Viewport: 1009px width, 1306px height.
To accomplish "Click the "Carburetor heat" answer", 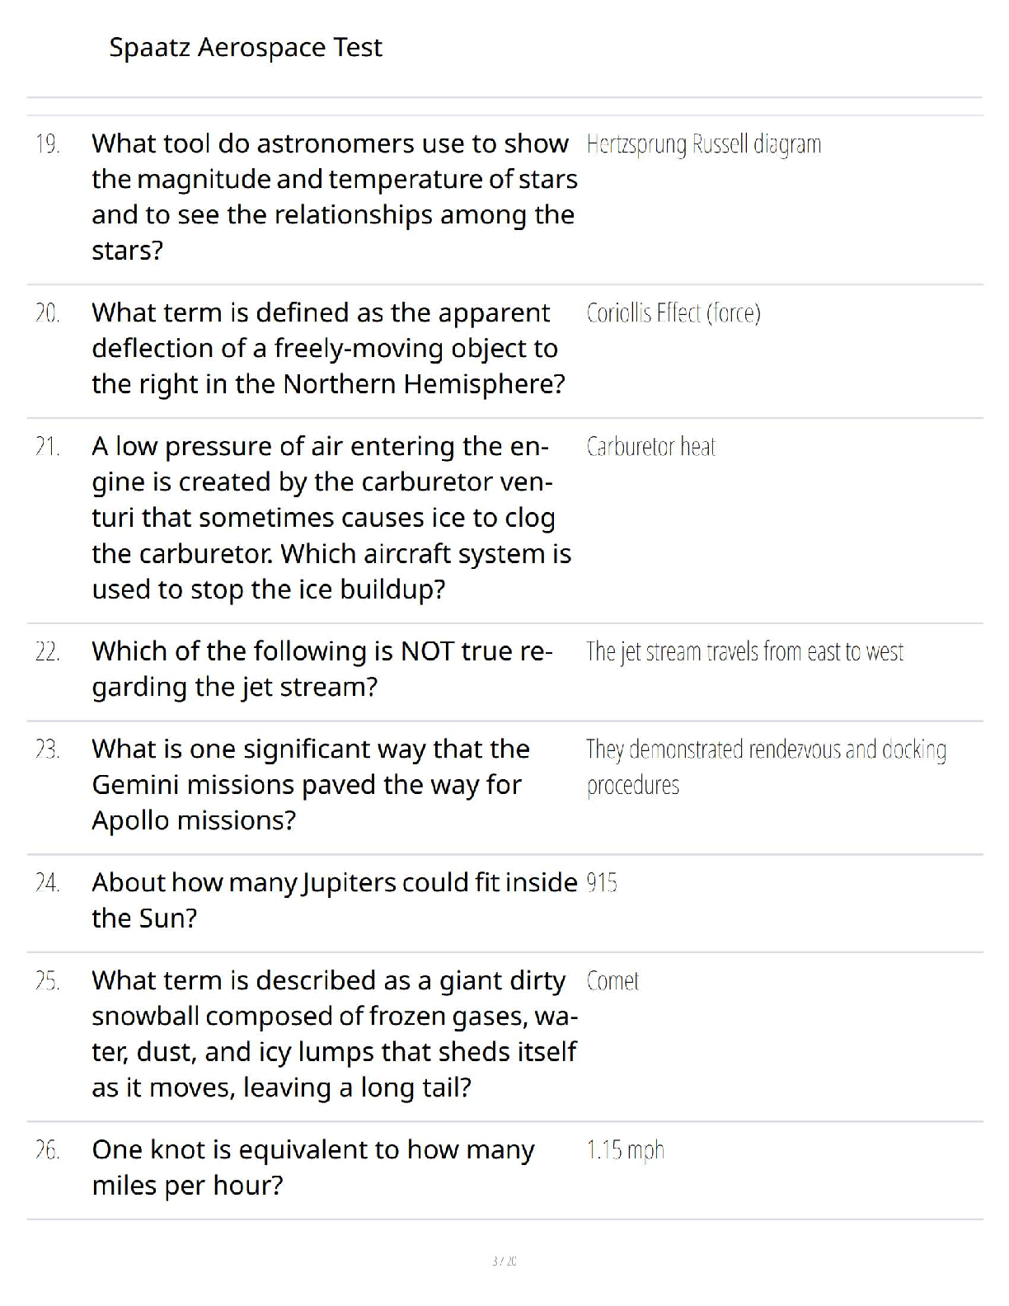I will (x=650, y=447).
